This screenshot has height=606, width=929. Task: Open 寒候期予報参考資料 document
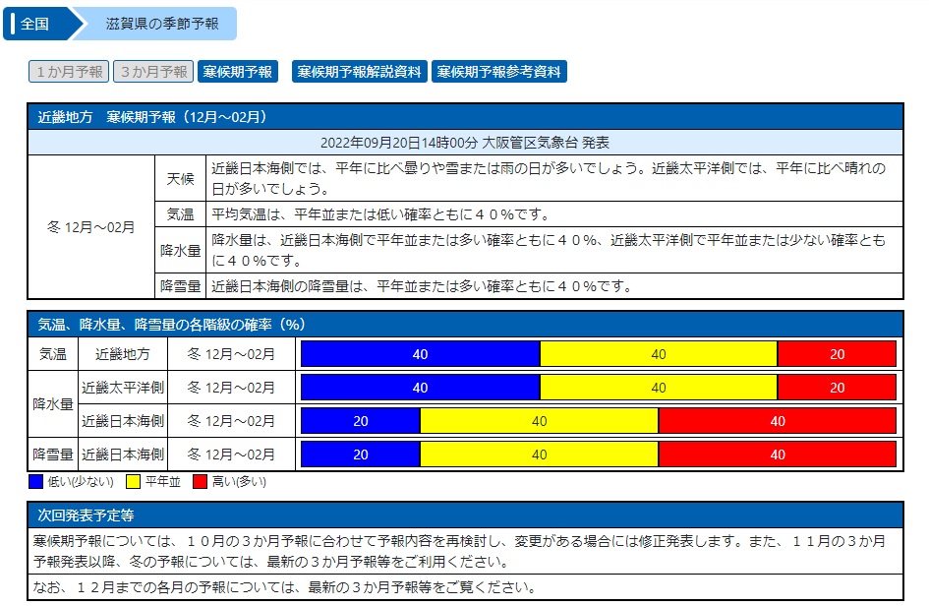(x=498, y=72)
